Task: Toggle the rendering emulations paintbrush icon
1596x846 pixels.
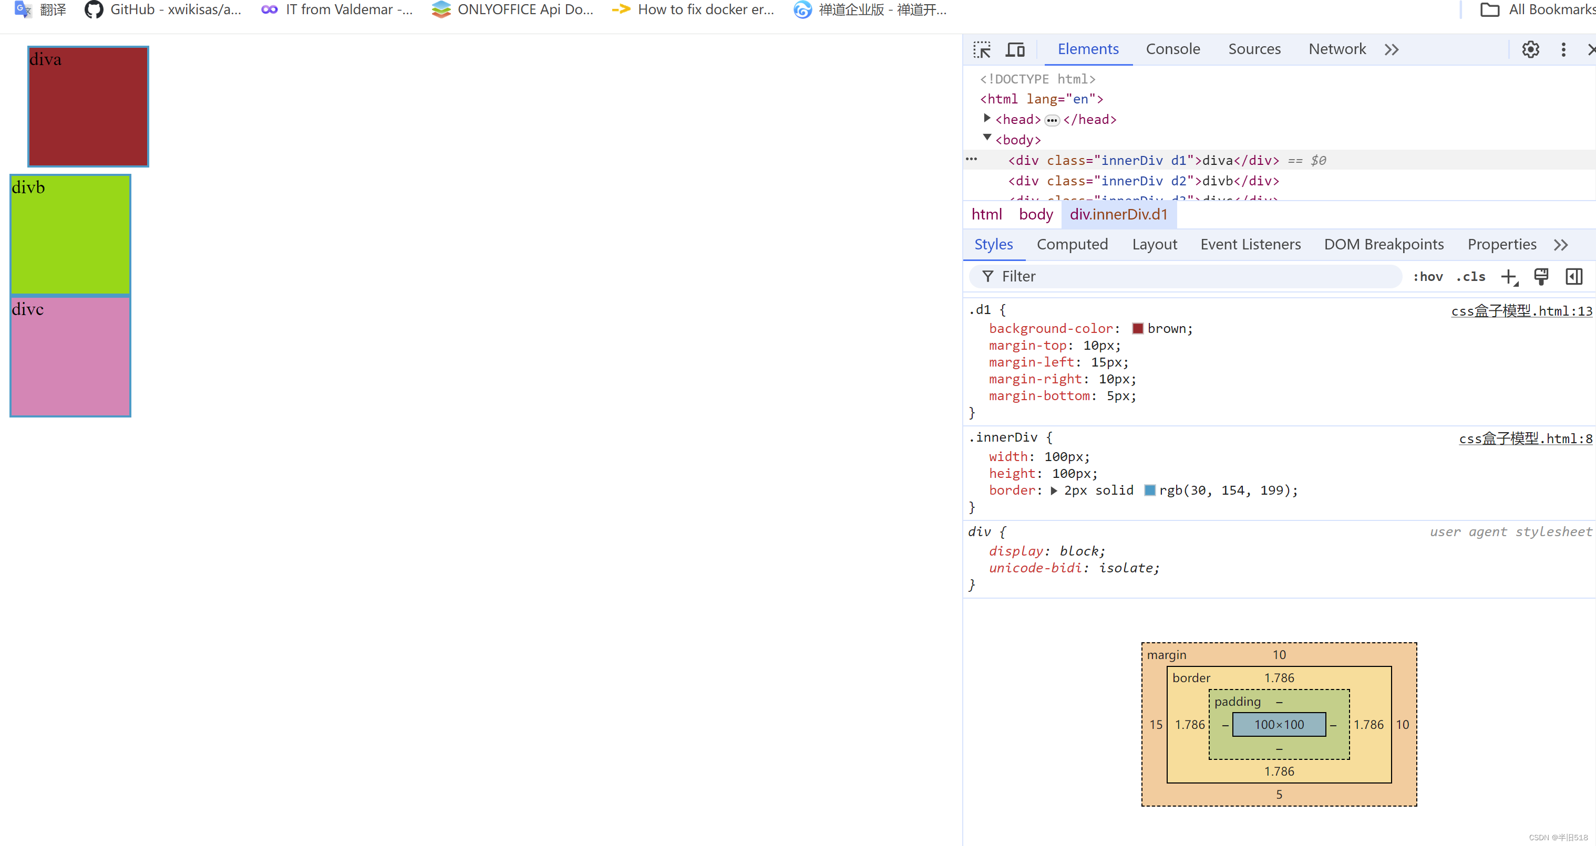Action: pos(1541,277)
